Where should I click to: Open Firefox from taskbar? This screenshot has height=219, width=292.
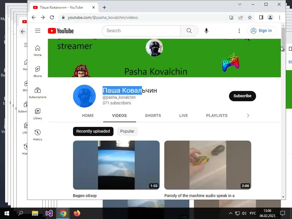click(77, 213)
